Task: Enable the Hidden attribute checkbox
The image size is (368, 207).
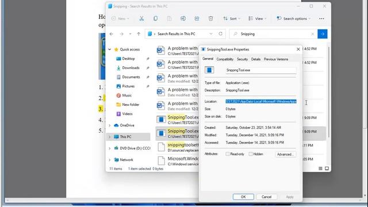Action: click(x=251, y=154)
